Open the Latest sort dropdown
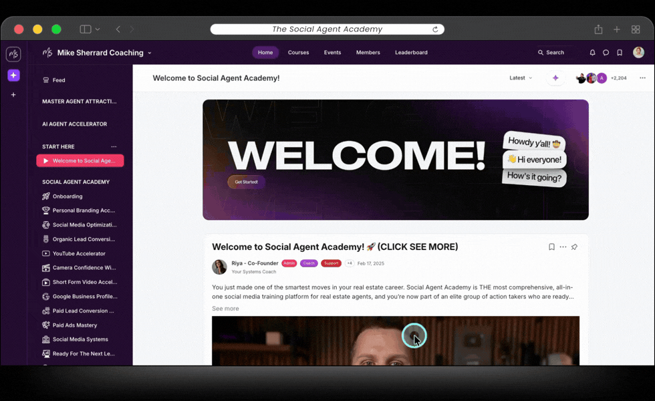655x401 pixels. point(520,78)
